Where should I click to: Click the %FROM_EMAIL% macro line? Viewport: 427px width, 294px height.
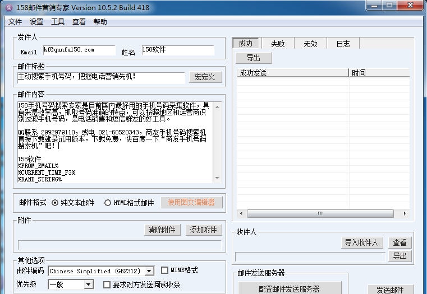point(38,166)
